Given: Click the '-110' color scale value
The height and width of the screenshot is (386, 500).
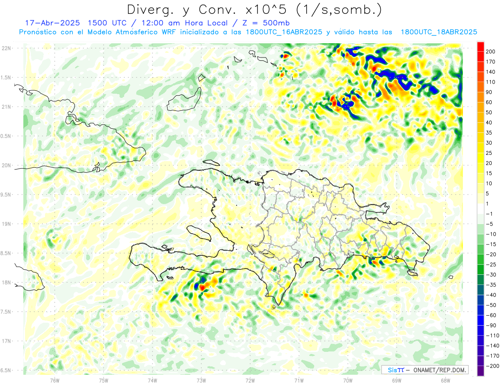Looking at the screenshot, I should click(492, 336).
